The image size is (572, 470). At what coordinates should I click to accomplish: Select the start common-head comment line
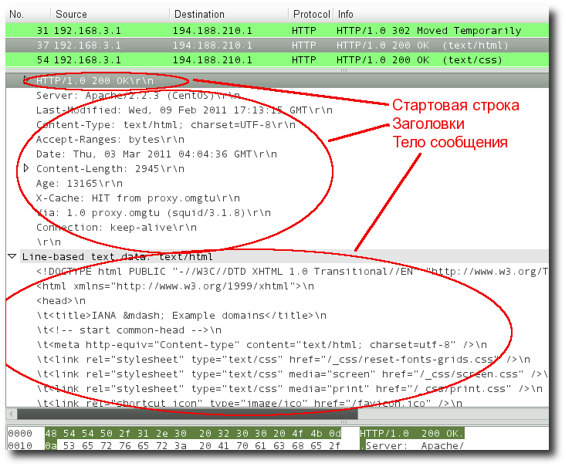point(129,330)
